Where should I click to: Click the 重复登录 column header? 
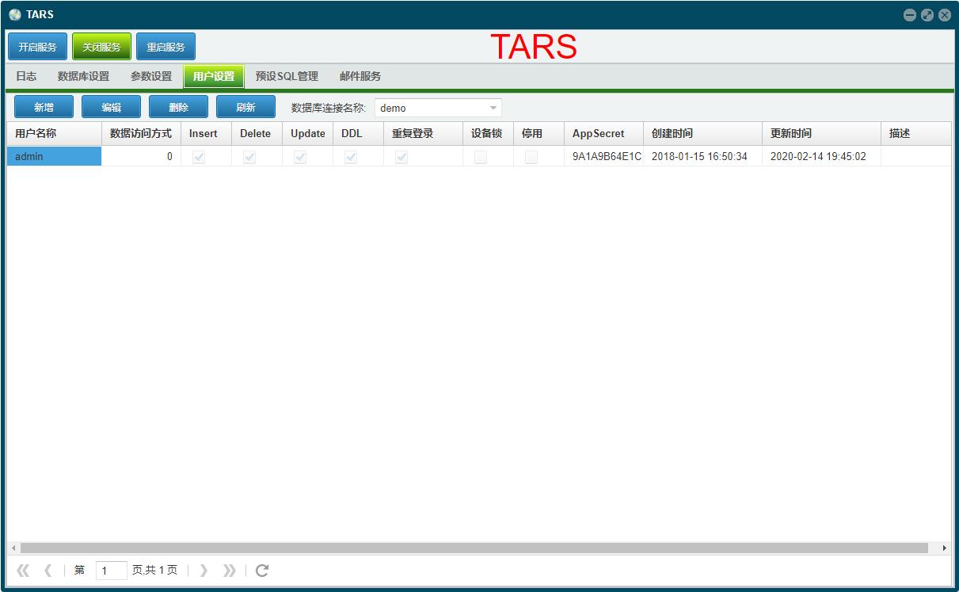[423, 133]
